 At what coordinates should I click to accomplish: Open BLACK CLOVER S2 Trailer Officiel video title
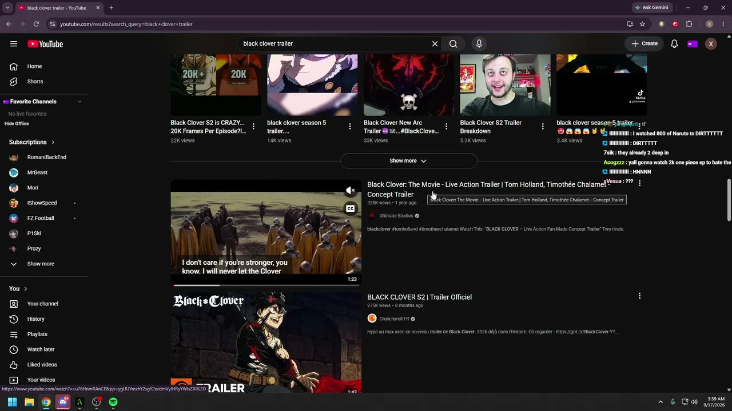419,297
